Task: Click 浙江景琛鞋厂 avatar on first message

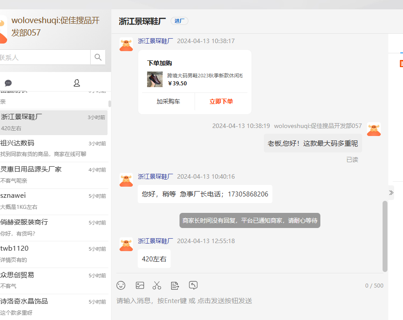Action: (x=126, y=44)
